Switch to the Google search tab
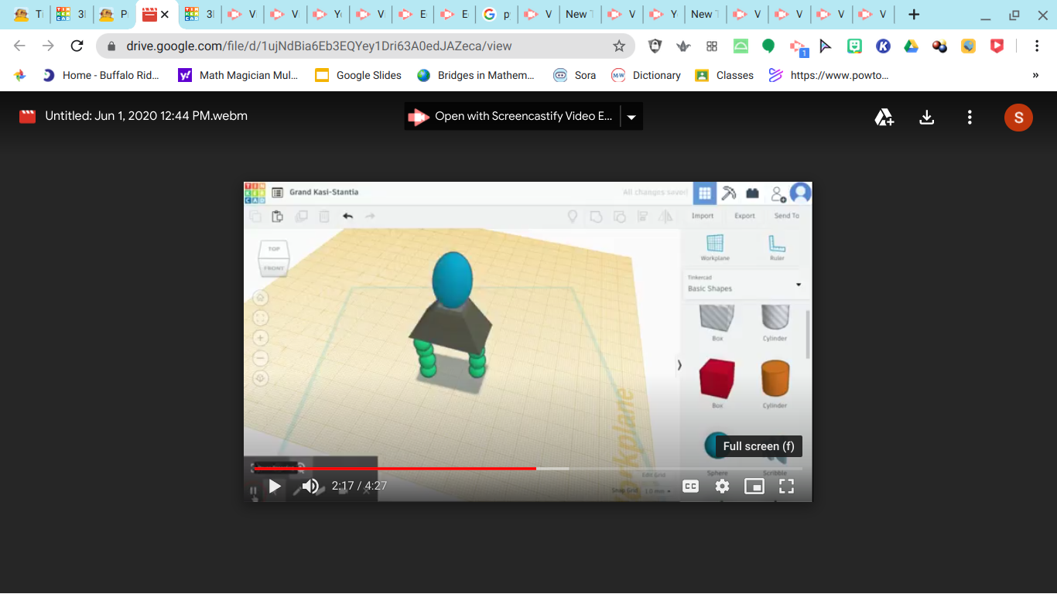The height and width of the screenshot is (594, 1057). tap(497, 14)
